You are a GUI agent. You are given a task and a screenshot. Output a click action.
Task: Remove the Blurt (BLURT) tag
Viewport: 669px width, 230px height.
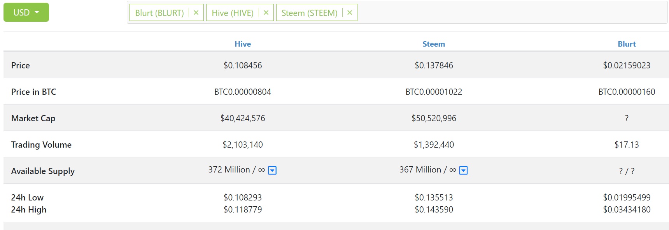(x=196, y=12)
